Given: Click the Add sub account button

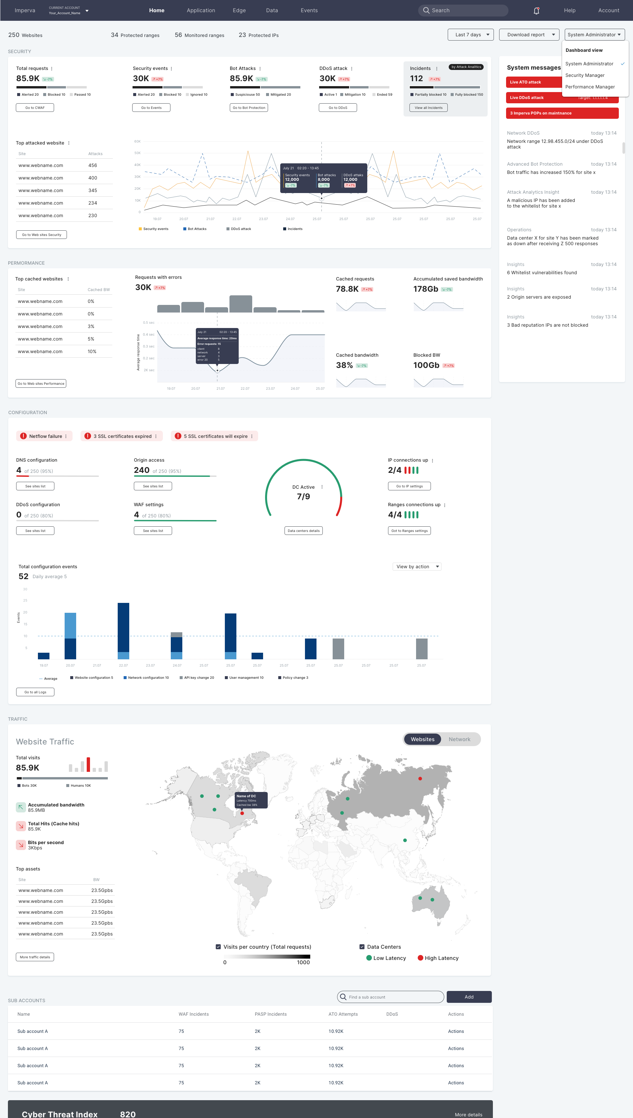Looking at the screenshot, I should (x=469, y=997).
